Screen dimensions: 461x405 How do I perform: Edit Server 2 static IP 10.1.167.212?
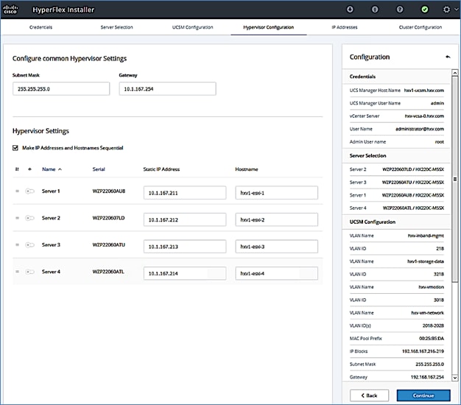tap(185, 219)
